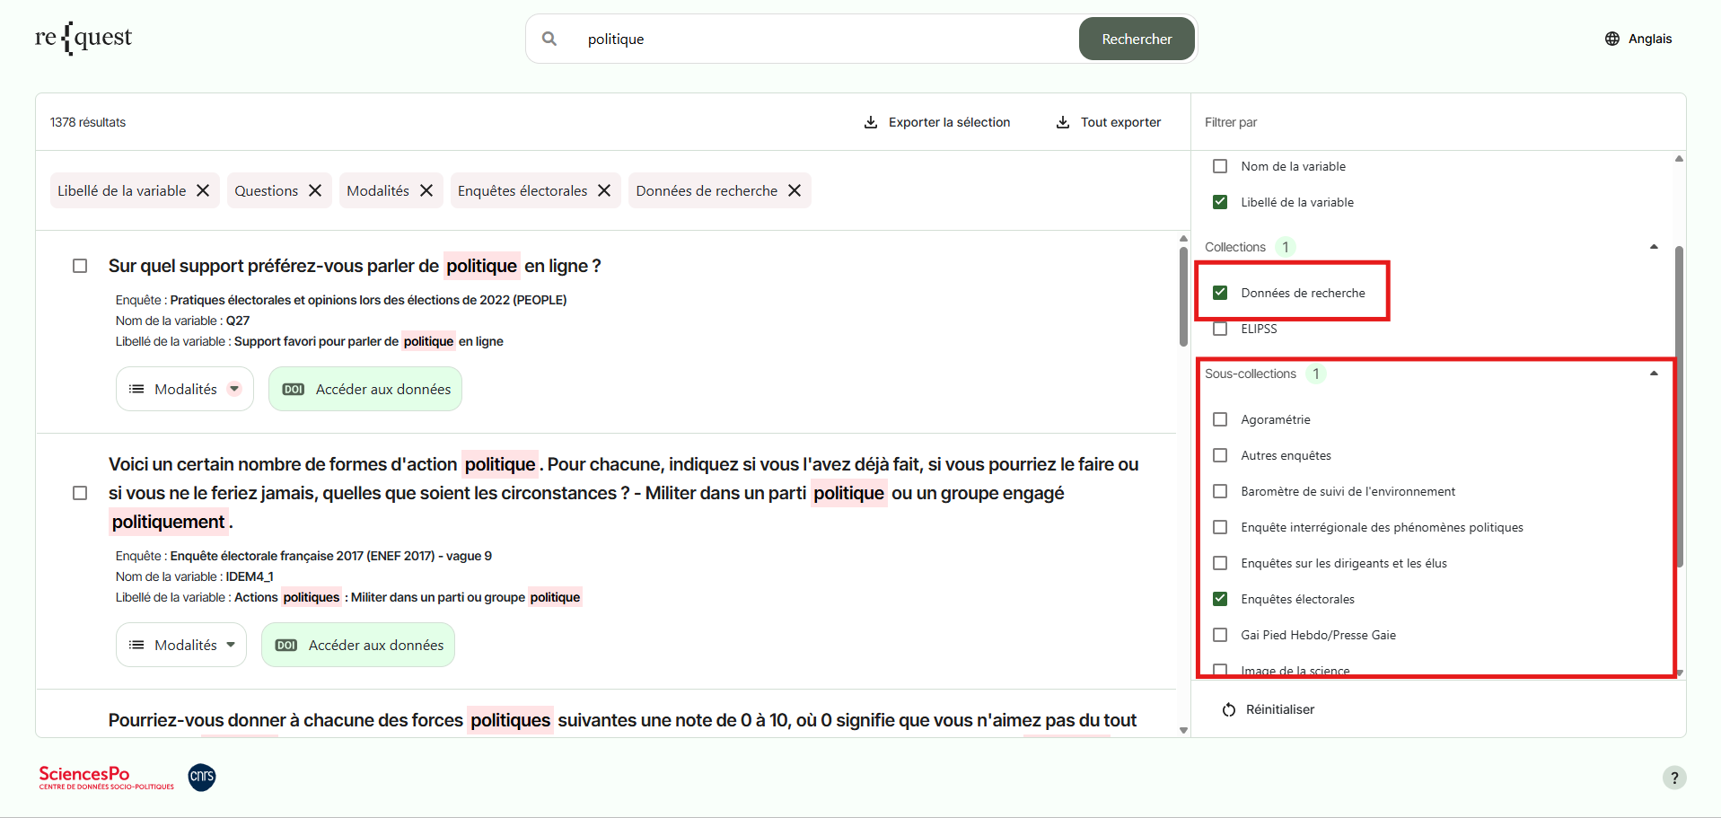Click the globe language icon
Viewport: 1721px width, 818px height.
click(1612, 39)
